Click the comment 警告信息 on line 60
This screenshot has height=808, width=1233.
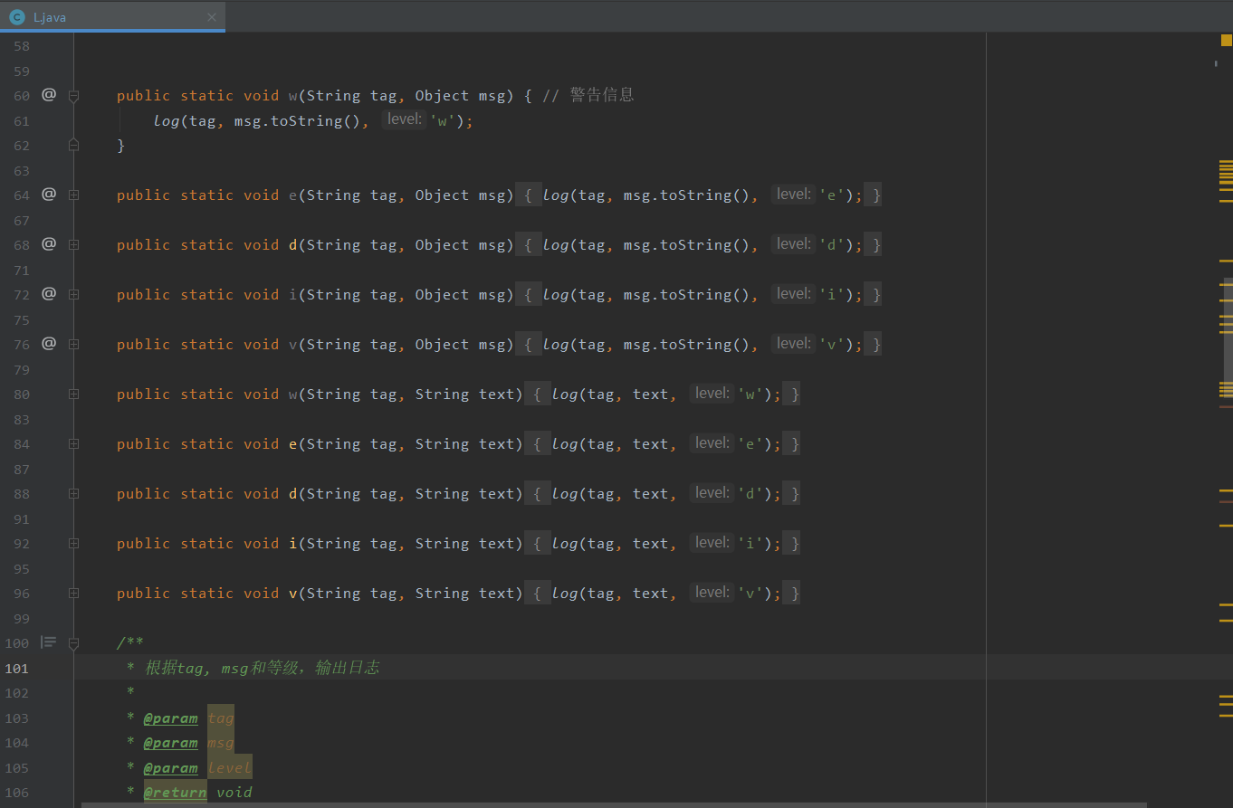pyautogui.click(x=602, y=95)
